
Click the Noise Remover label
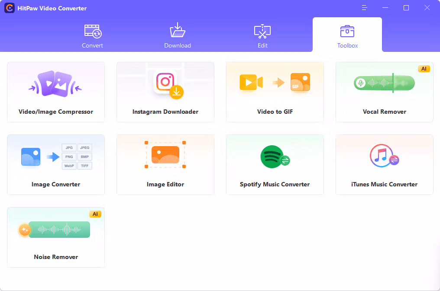56,257
